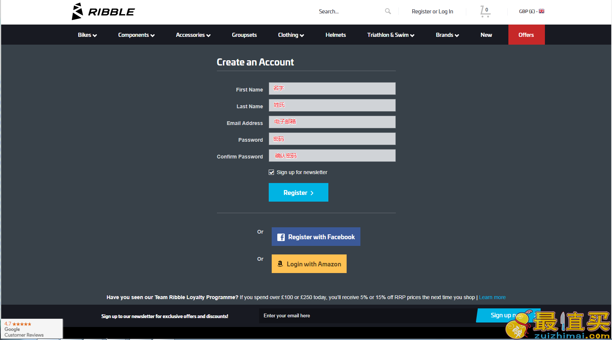This screenshot has width=612, height=340.
Task: Click the Confirm Password field
Action: coord(332,155)
